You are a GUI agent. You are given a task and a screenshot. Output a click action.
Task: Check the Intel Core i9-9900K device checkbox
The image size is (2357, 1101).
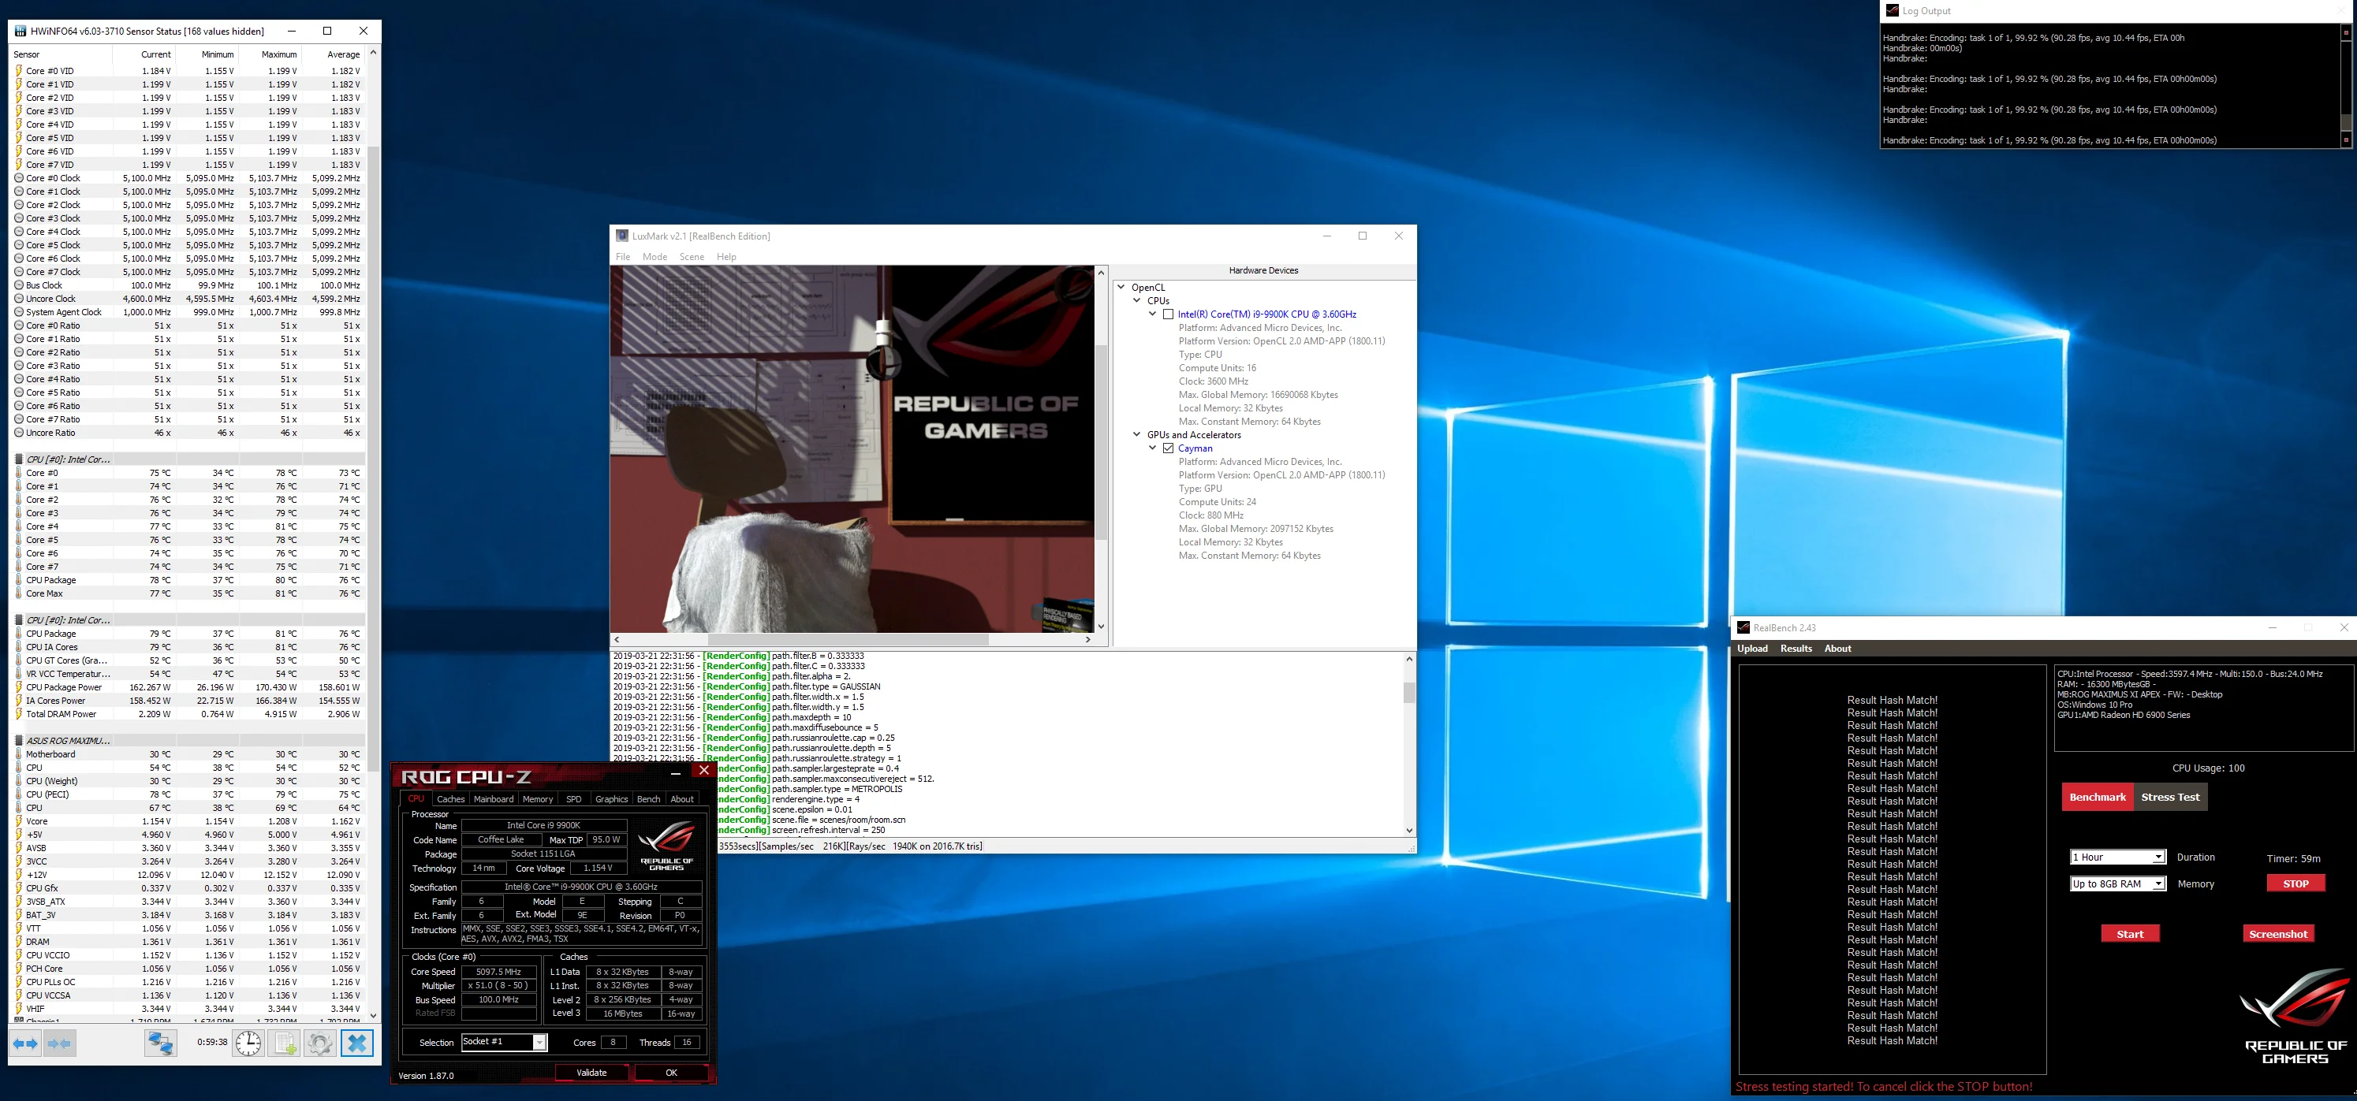(1168, 314)
